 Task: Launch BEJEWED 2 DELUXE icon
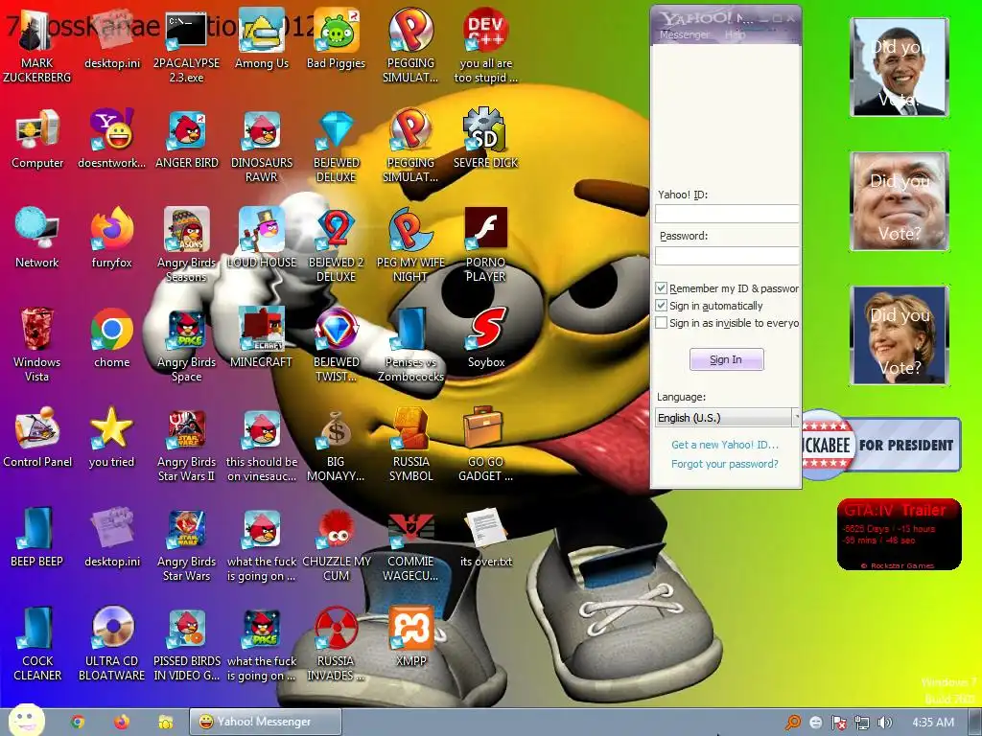coord(337,245)
